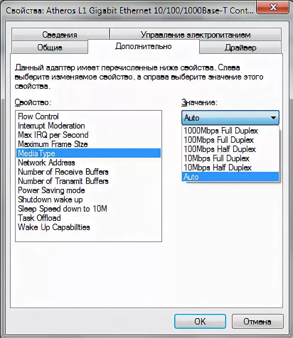Pick Power Saving mode property
Image resolution: width=293 pixels, height=338 pixels.
(89, 190)
